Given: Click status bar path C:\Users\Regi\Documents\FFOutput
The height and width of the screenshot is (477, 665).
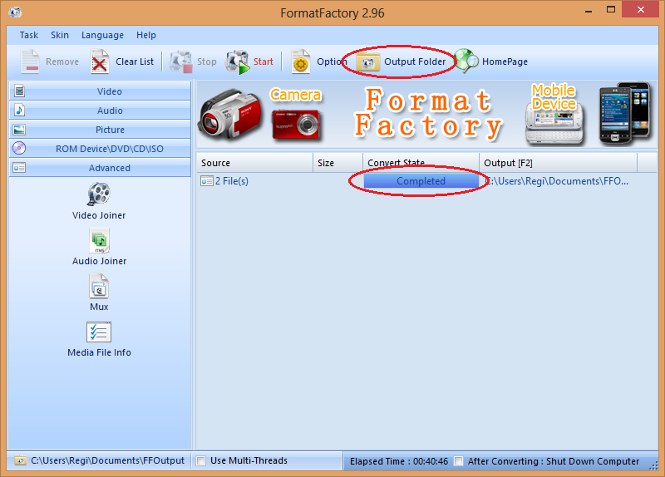Looking at the screenshot, I should click(x=108, y=461).
